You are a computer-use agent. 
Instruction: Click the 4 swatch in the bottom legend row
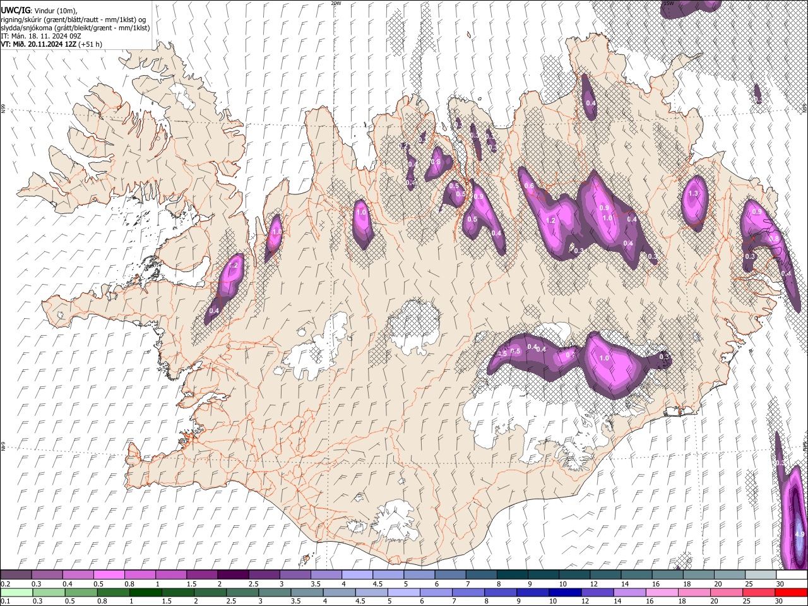coord(340,592)
